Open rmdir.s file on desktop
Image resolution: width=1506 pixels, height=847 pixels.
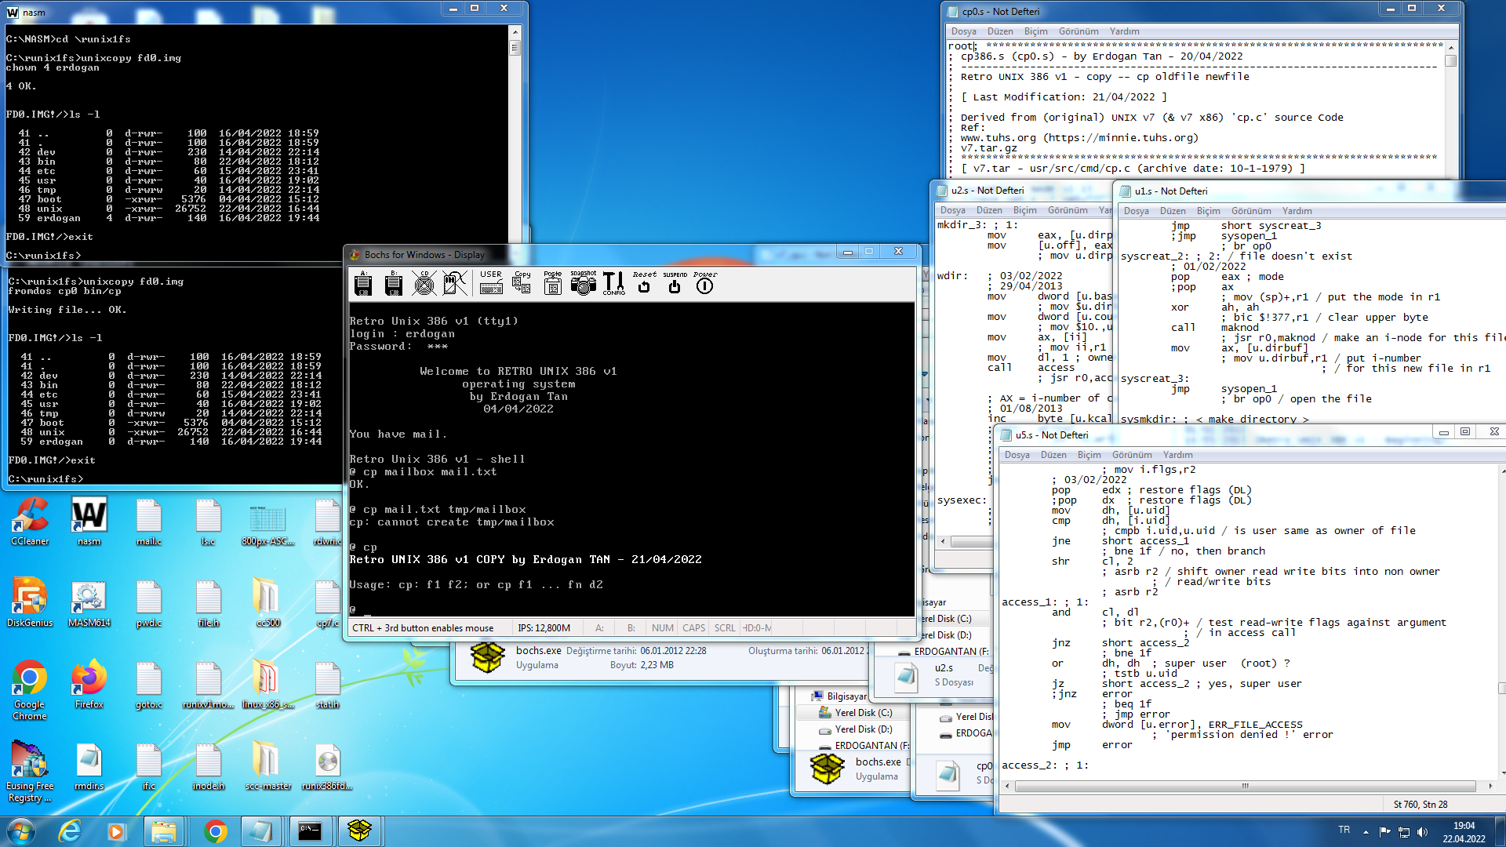(89, 766)
